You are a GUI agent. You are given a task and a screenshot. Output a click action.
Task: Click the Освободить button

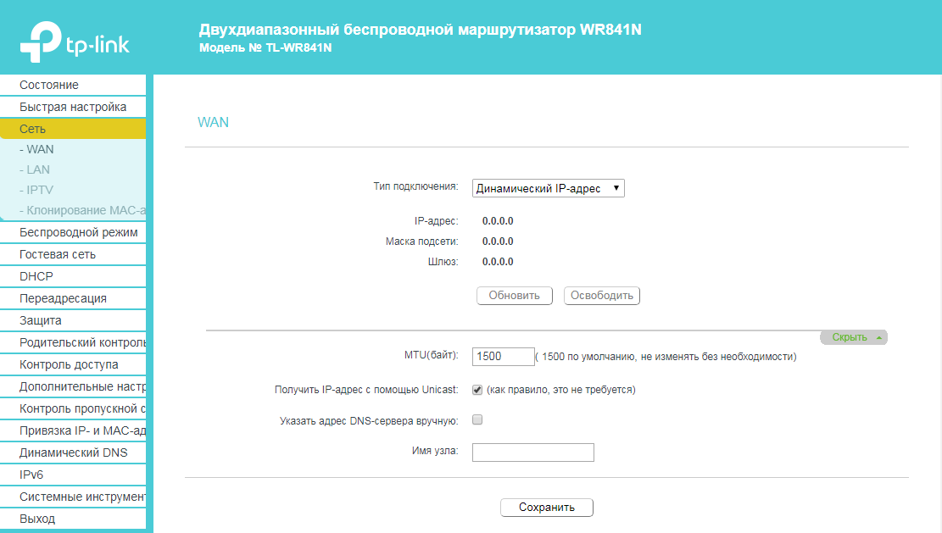(601, 295)
